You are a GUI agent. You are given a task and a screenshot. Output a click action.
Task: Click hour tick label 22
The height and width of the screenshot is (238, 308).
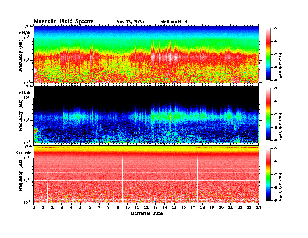point(240,207)
